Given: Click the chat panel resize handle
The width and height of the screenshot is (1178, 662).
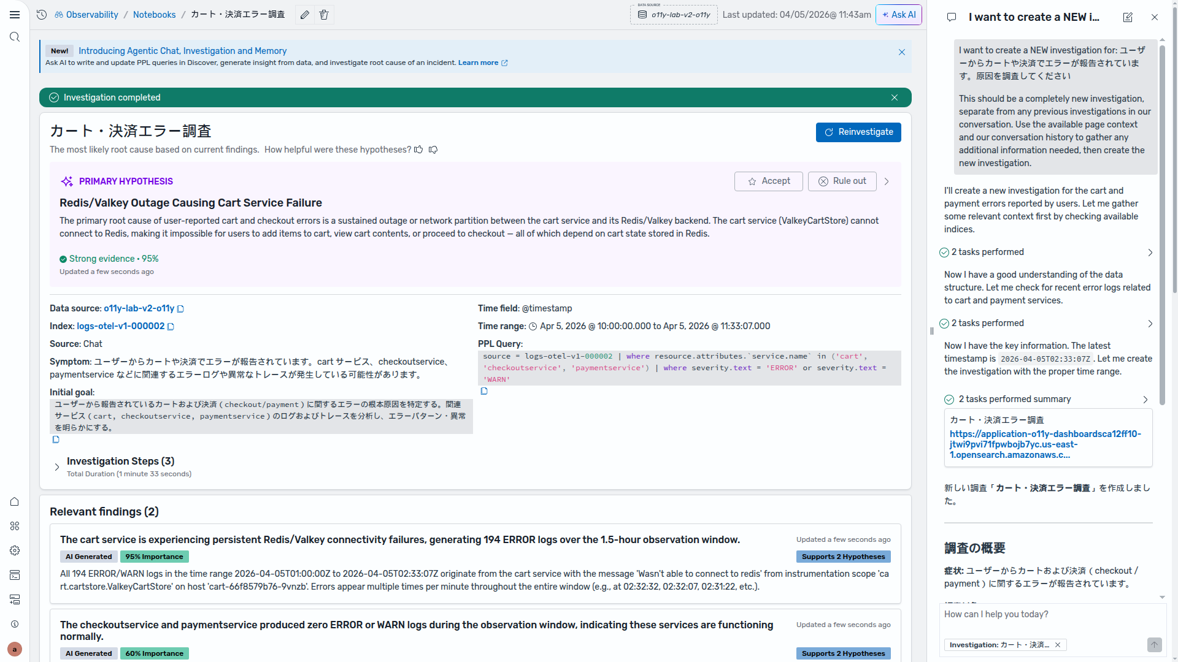Looking at the screenshot, I should coord(931,331).
